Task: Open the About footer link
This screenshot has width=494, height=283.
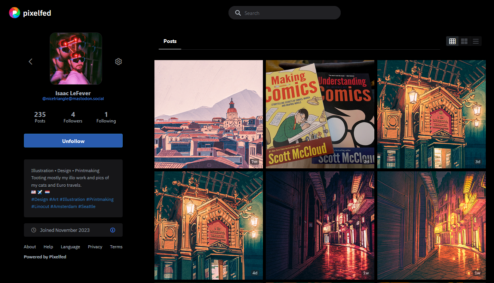Action: [30, 247]
